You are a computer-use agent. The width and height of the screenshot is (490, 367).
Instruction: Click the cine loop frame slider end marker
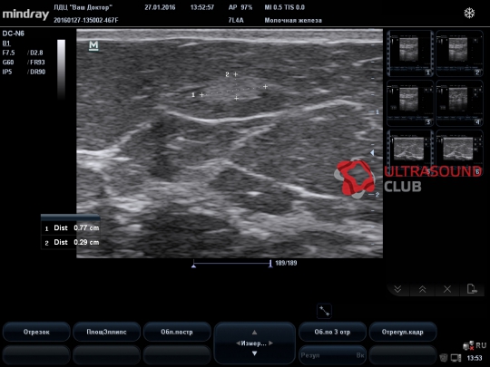coord(270,264)
